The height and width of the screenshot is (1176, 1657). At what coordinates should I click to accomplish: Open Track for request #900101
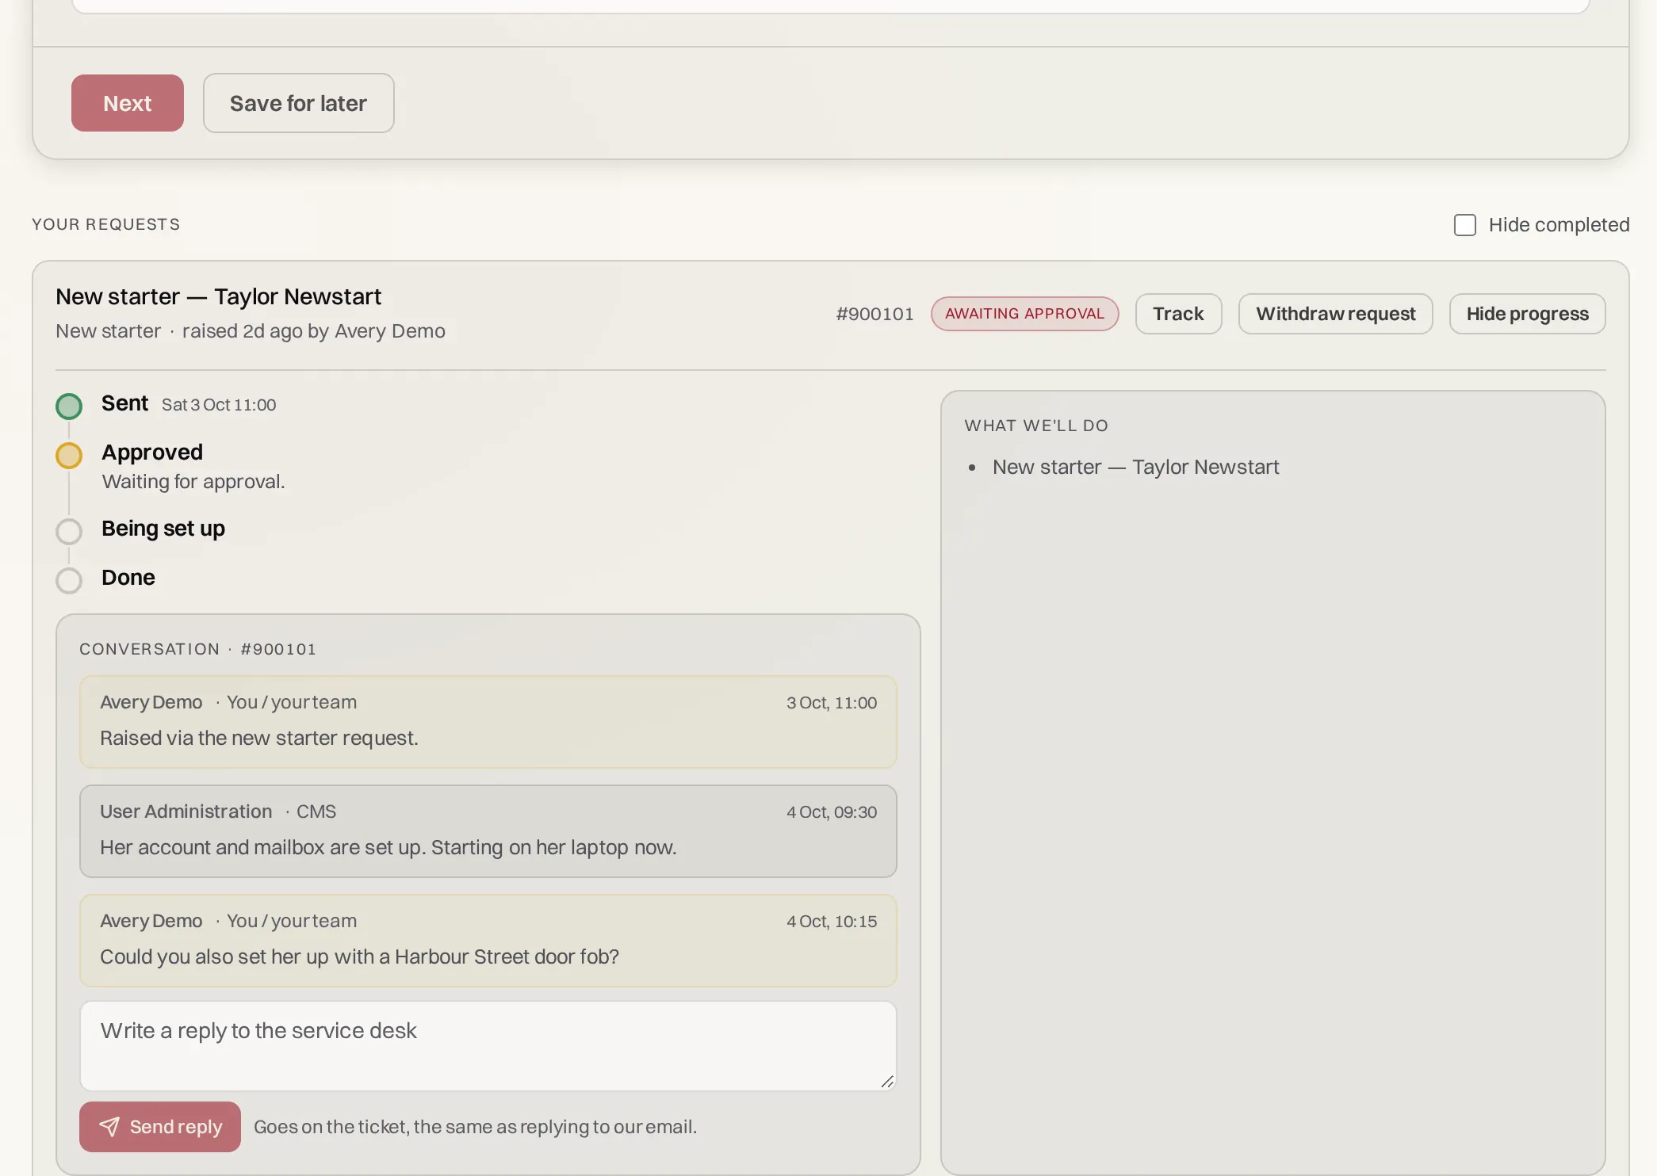coord(1178,314)
